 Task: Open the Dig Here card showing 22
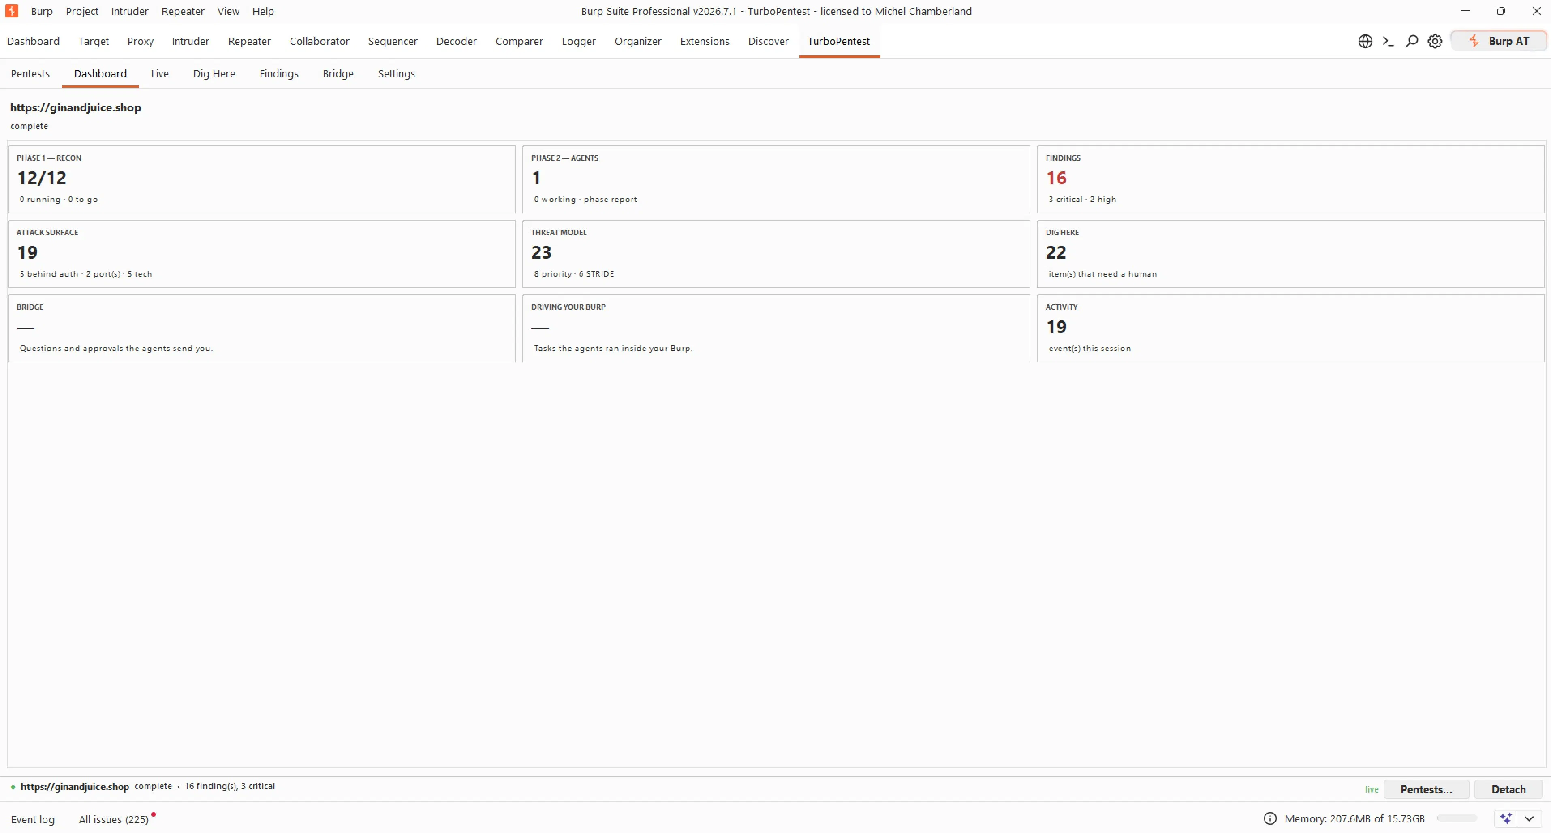[x=1290, y=254]
